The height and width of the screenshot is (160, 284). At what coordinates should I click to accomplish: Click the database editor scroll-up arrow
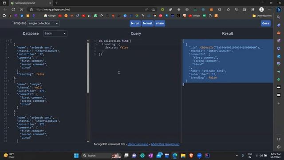click(x=88, y=41)
